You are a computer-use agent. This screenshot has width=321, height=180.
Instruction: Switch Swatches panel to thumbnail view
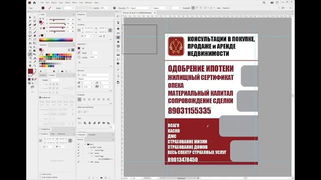point(73,50)
